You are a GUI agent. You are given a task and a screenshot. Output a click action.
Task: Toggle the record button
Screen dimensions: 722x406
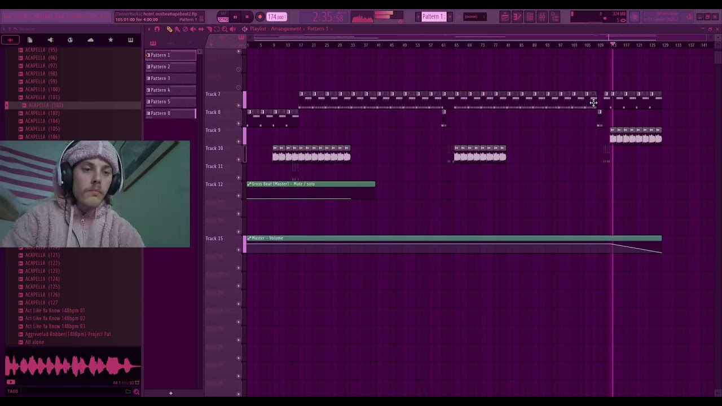pos(259,16)
